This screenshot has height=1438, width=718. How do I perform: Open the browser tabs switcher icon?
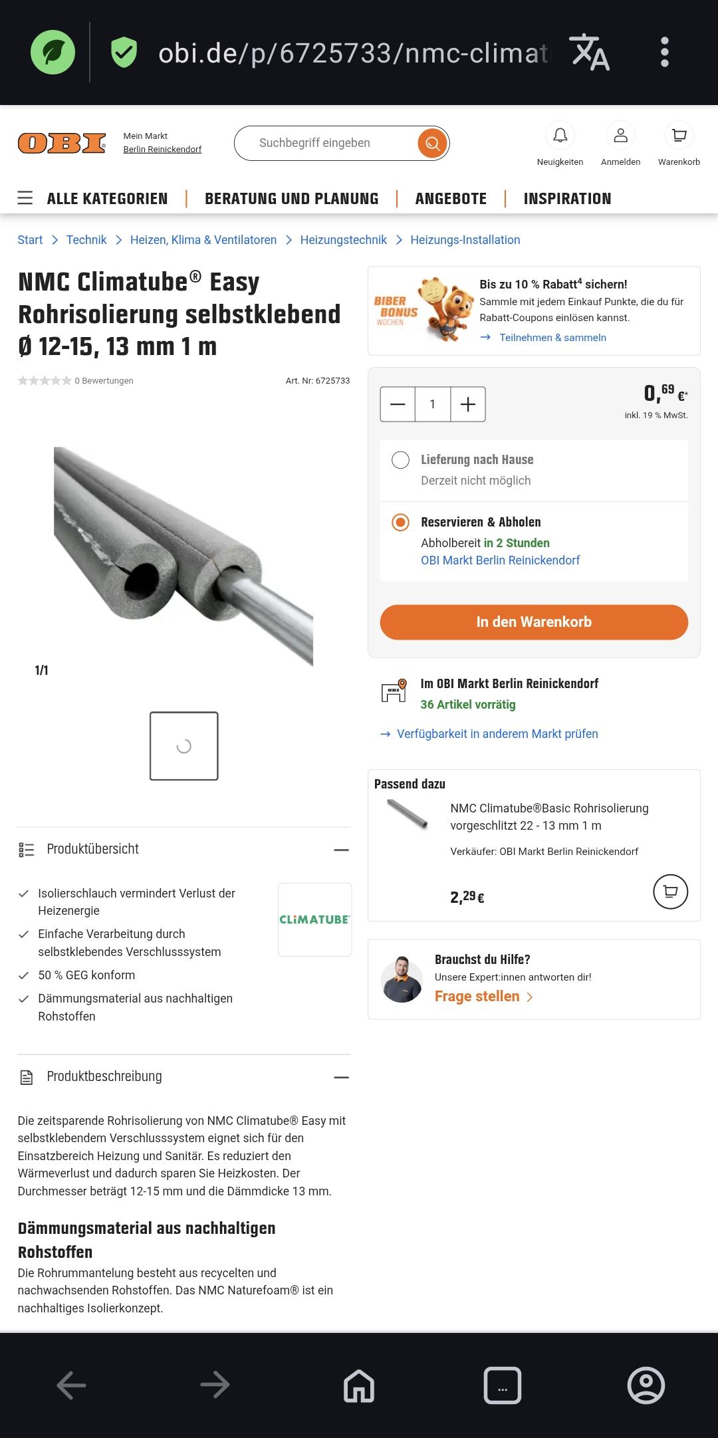[503, 1385]
